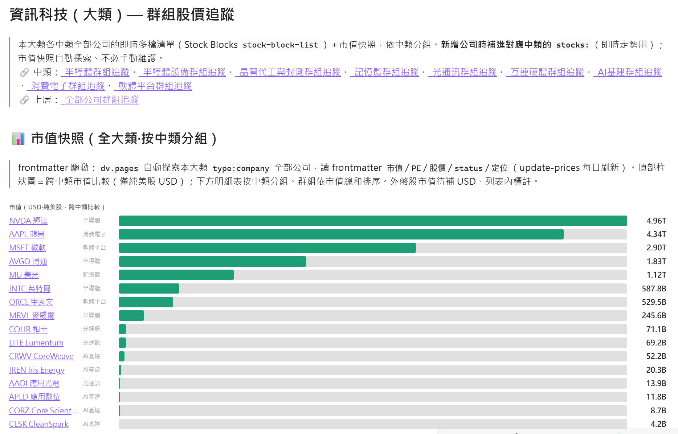Click the 11.8B value for APLD
This screenshot has height=434, width=678.
pyautogui.click(x=656, y=397)
